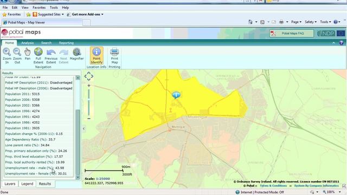Activate the Pan hand tool
Screen dimensions: 347x195
click(x=28, y=54)
